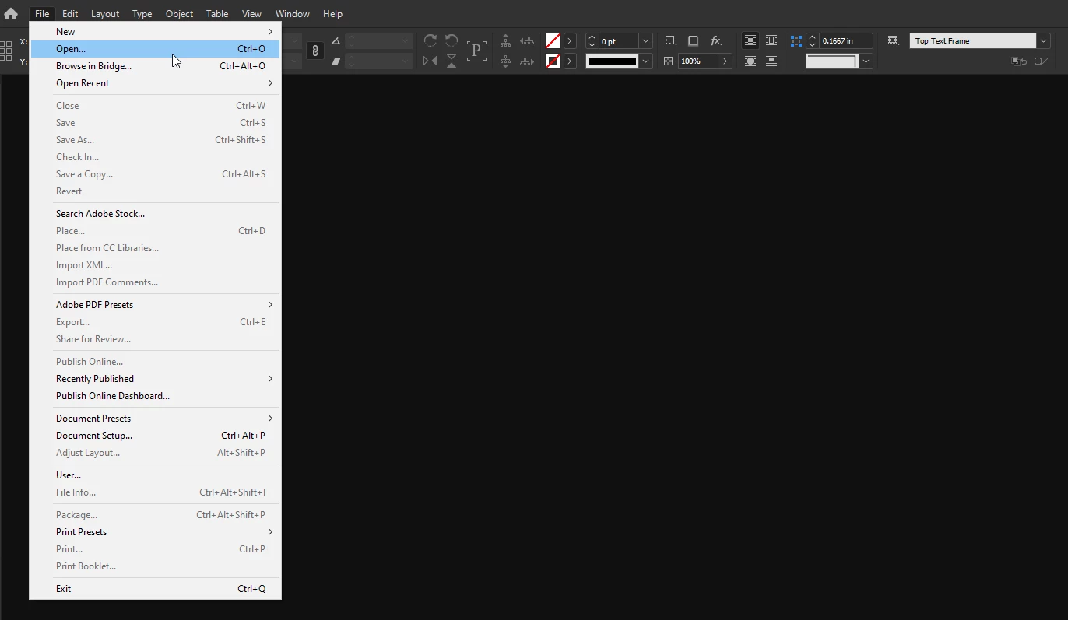Open the Table menu
This screenshot has width=1068, height=620.
217,13
